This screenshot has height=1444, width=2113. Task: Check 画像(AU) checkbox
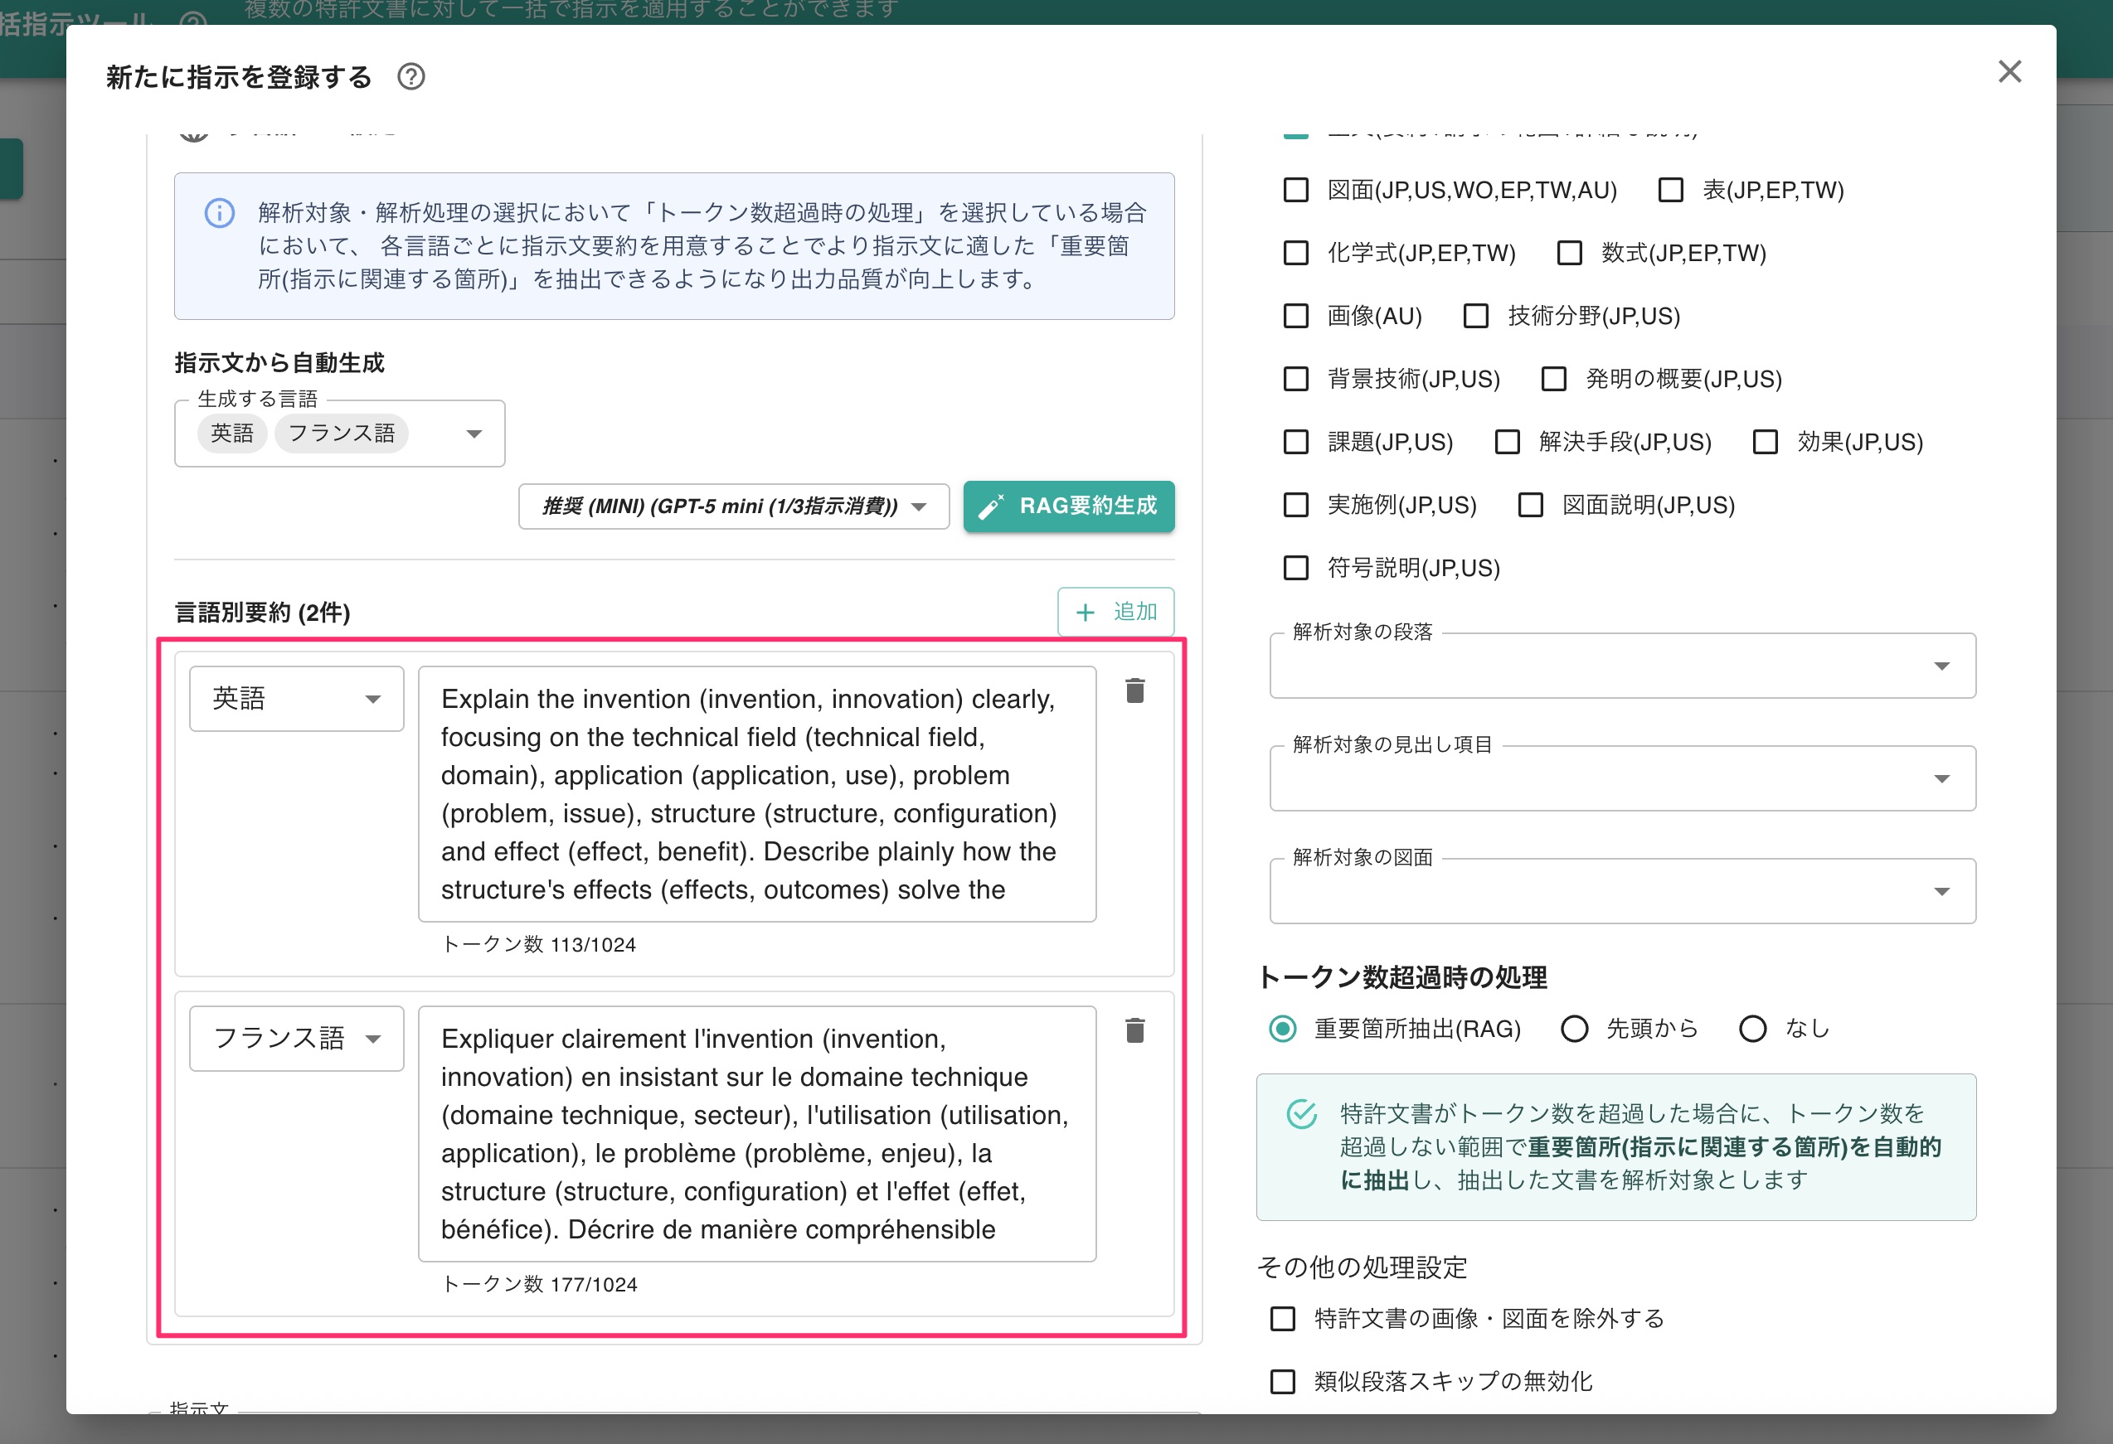pyautogui.click(x=1295, y=317)
